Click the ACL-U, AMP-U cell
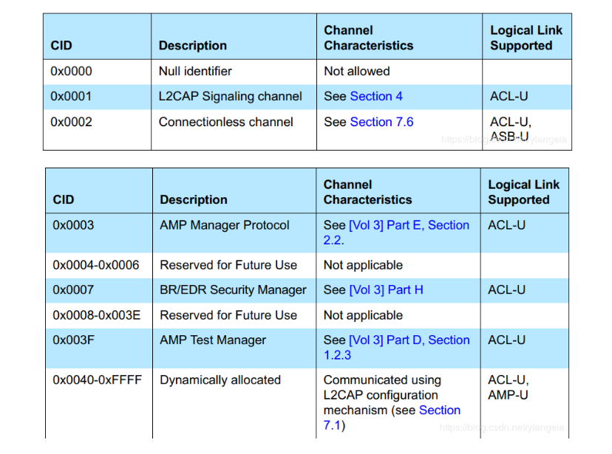612x454 pixels. click(x=509, y=388)
